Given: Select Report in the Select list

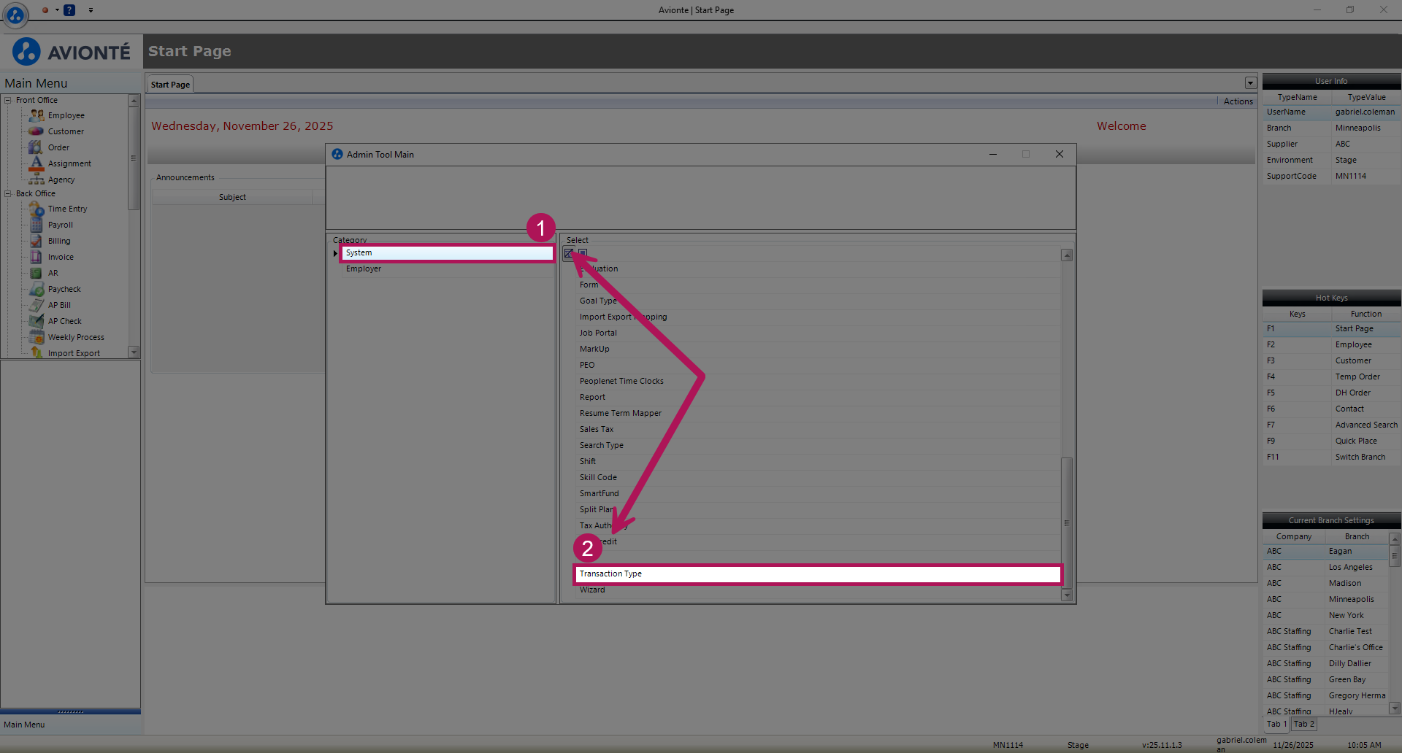Looking at the screenshot, I should click(818, 397).
